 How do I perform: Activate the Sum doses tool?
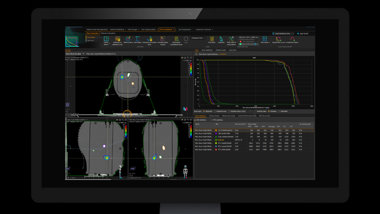(x=138, y=39)
